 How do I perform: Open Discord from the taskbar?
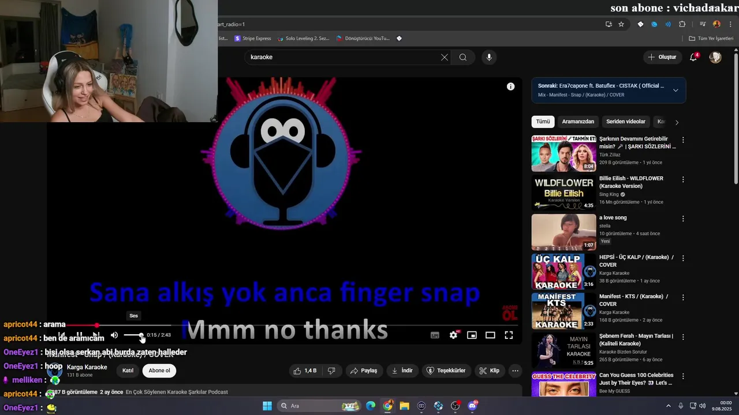[472, 406]
